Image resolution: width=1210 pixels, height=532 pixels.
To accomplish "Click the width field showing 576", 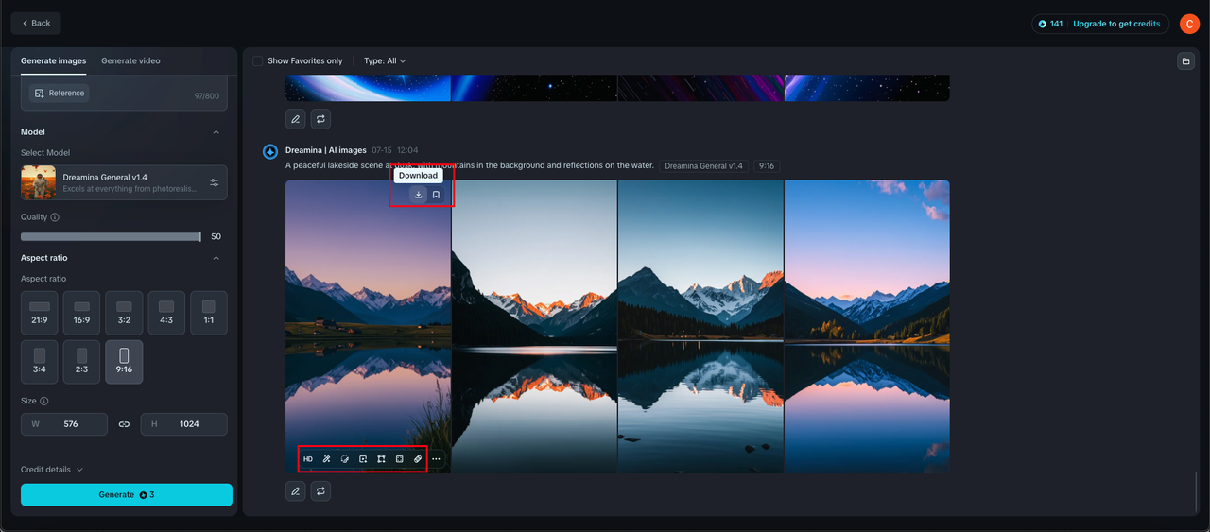I will pos(64,424).
